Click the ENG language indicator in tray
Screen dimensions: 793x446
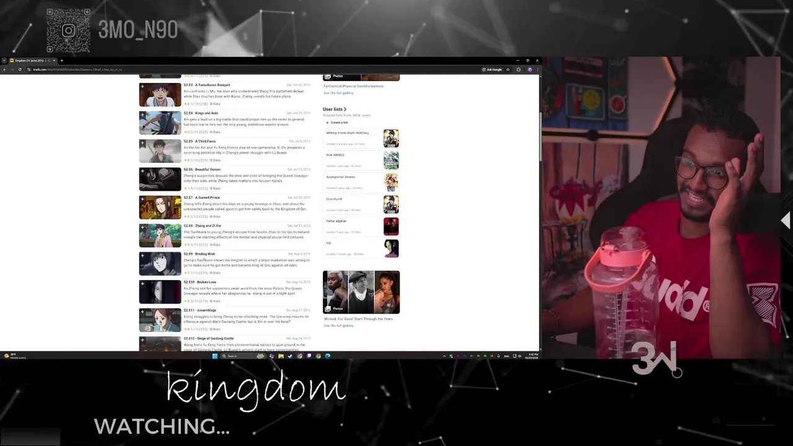click(x=506, y=356)
